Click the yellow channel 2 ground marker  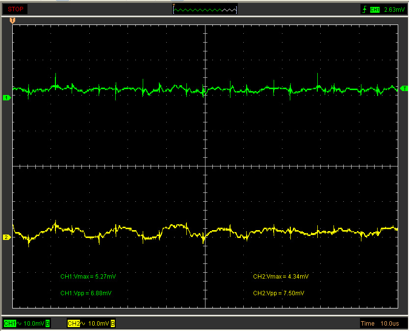pos(7,237)
